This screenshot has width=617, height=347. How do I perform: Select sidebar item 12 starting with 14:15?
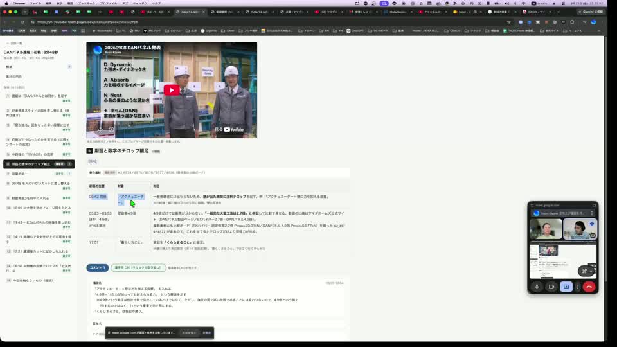(x=38, y=239)
